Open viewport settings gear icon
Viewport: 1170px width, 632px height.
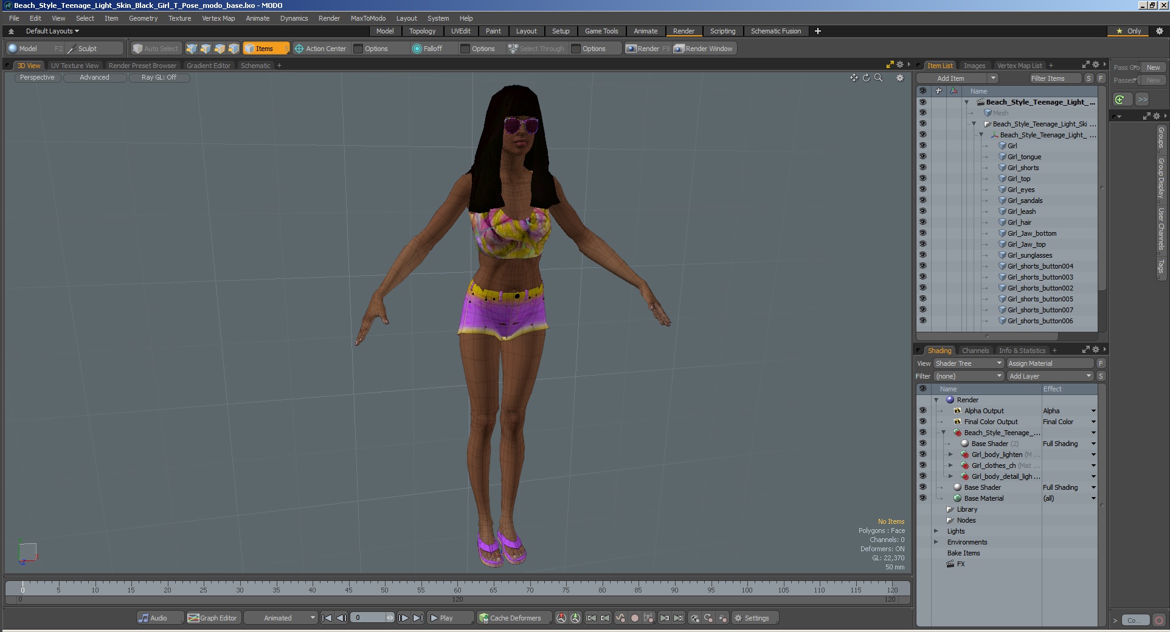[900, 78]
